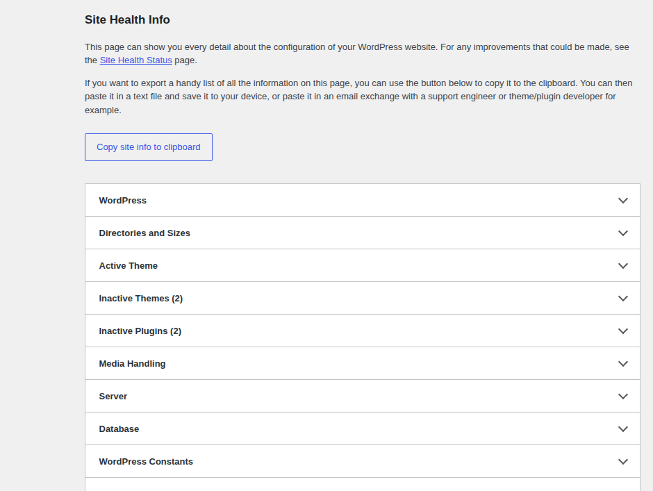The width and height of the screenshot is (653, 491).
Task: Expand the Server section
Action: [363, 396]
